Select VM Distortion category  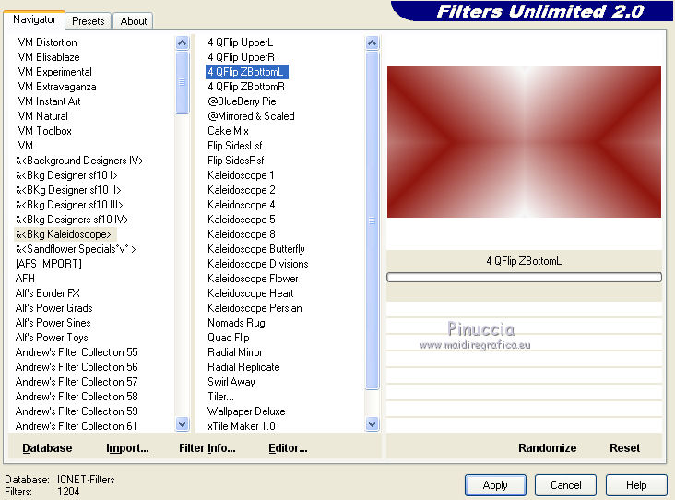tap(47, 42)
